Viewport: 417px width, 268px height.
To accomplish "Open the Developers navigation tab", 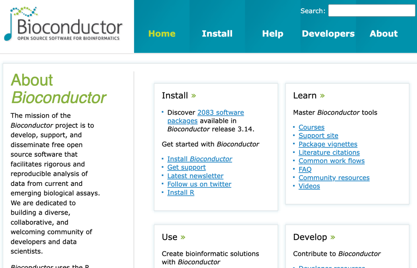I will click(x=328, y=33).
